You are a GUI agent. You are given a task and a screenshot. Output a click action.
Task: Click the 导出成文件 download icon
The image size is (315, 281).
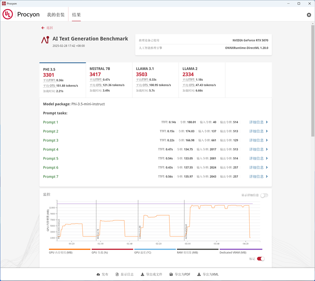(x=143, y=274)
